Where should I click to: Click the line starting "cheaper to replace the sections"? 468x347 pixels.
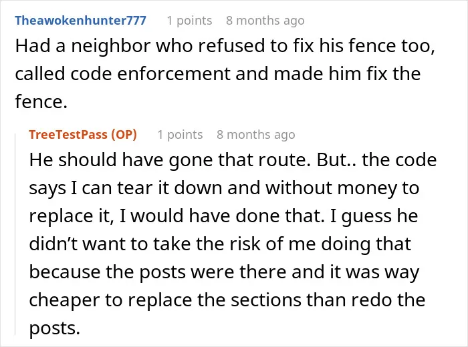click(227, 300)
